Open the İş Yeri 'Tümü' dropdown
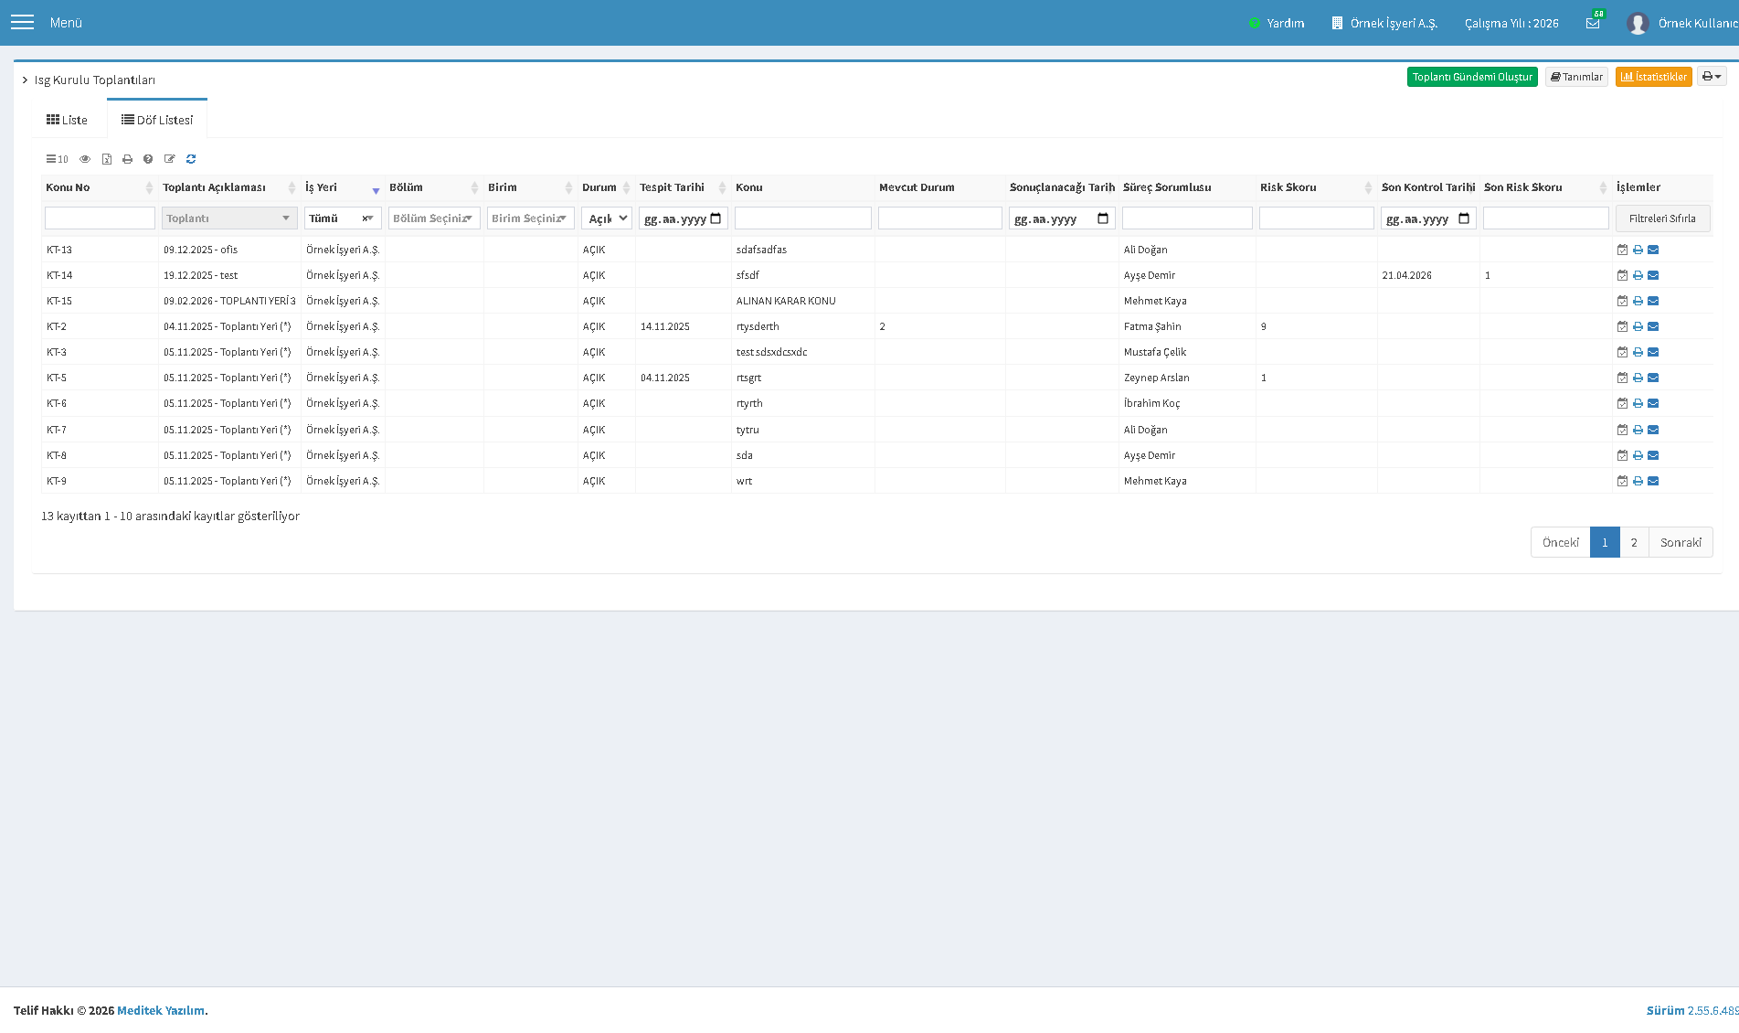The image size is (1739, 1033). pyautogui.click(x=343, y=218)
